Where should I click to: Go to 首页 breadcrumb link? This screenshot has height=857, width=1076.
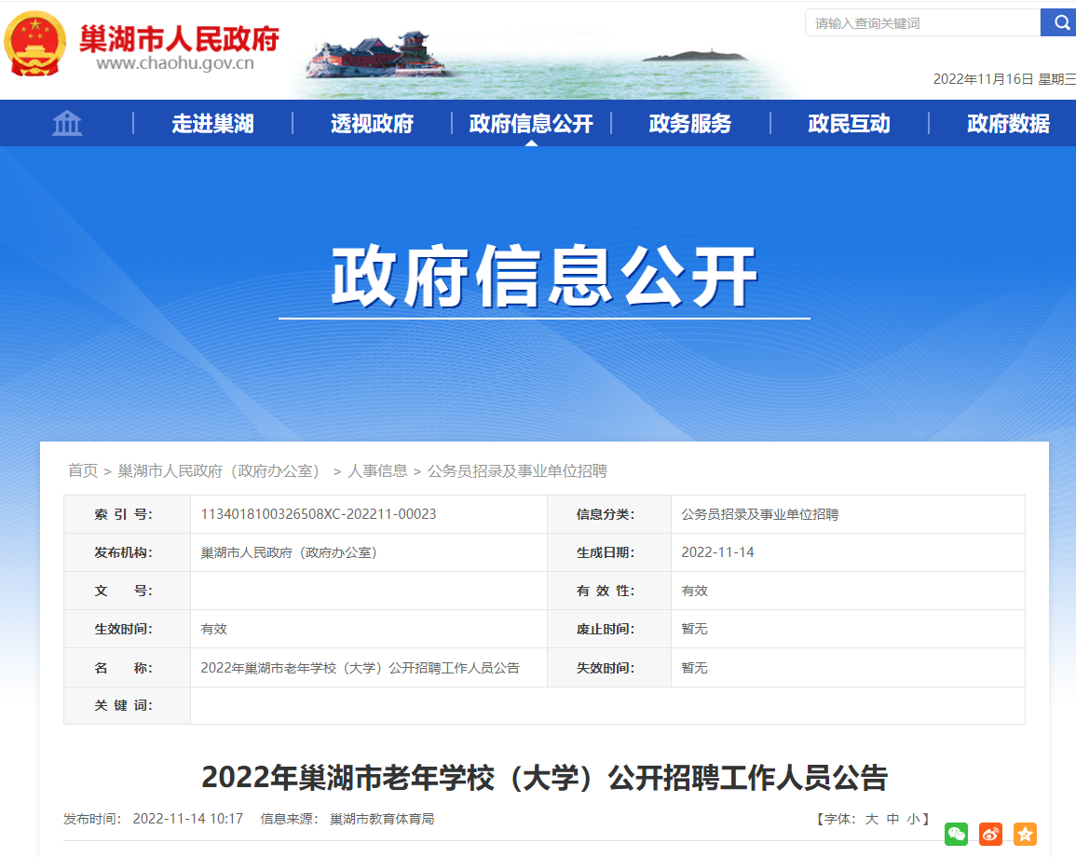(82, 470)
